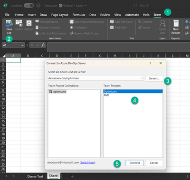The width and height of the screenshot is (190, 180).
Task: Click Edit Areas and Iterations
Action: [87, 22]
